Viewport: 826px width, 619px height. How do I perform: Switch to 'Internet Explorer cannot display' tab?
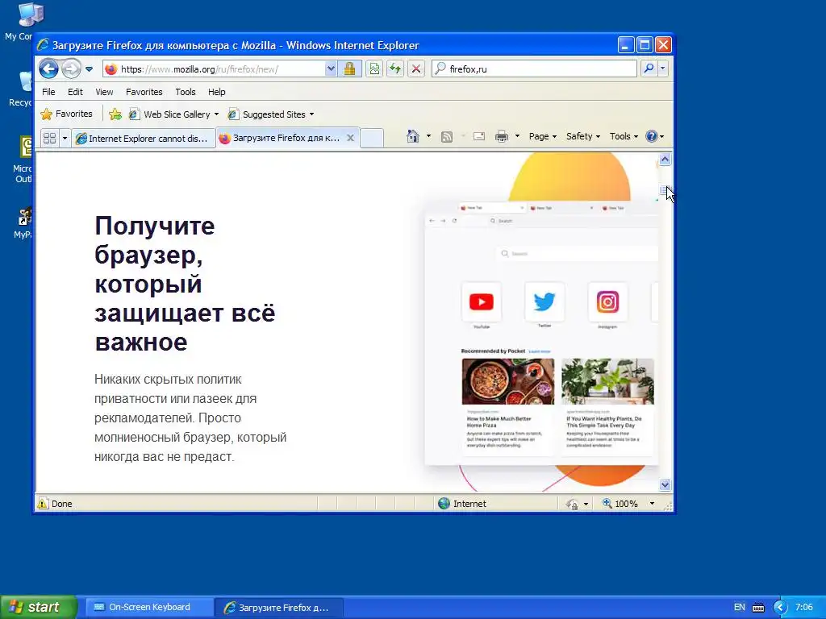point(144,138)
